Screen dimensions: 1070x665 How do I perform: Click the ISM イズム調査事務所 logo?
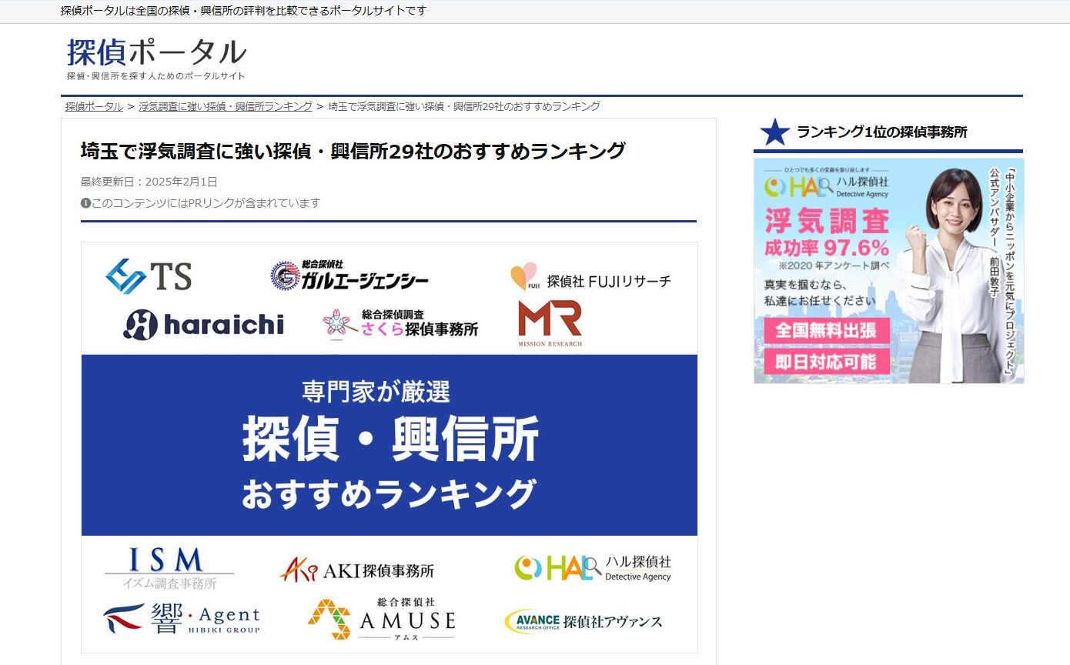169,568
